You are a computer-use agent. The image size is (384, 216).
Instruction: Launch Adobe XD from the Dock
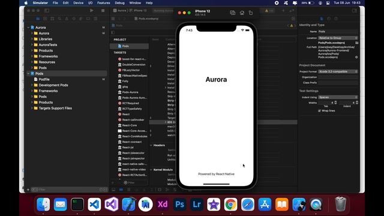(x=163, y=204)
